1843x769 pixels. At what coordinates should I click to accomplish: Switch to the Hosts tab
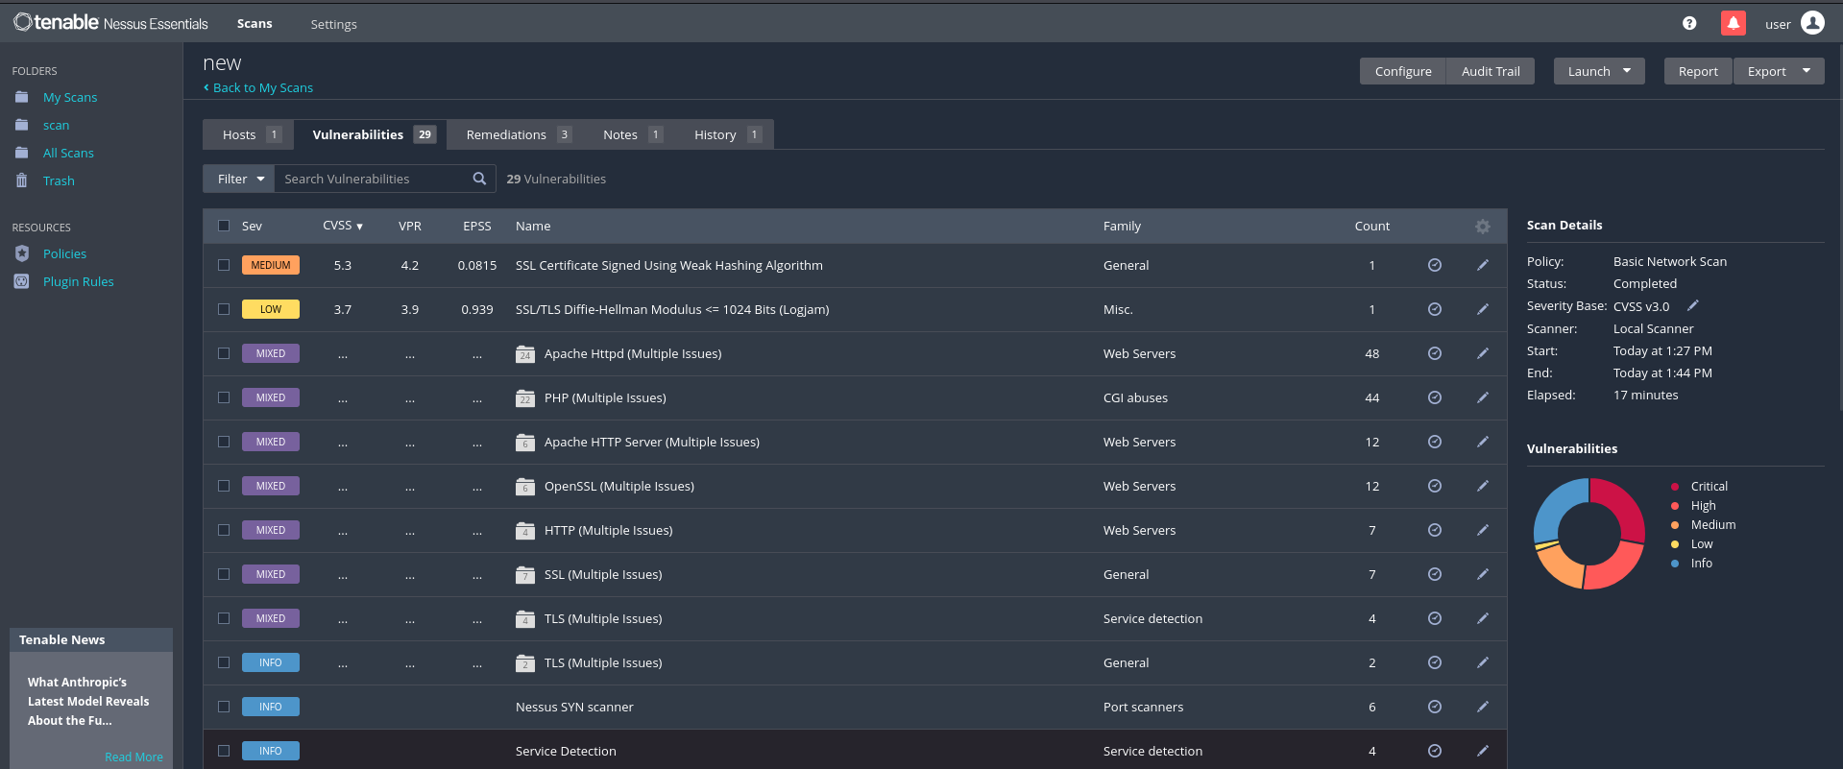click(249, 134)
